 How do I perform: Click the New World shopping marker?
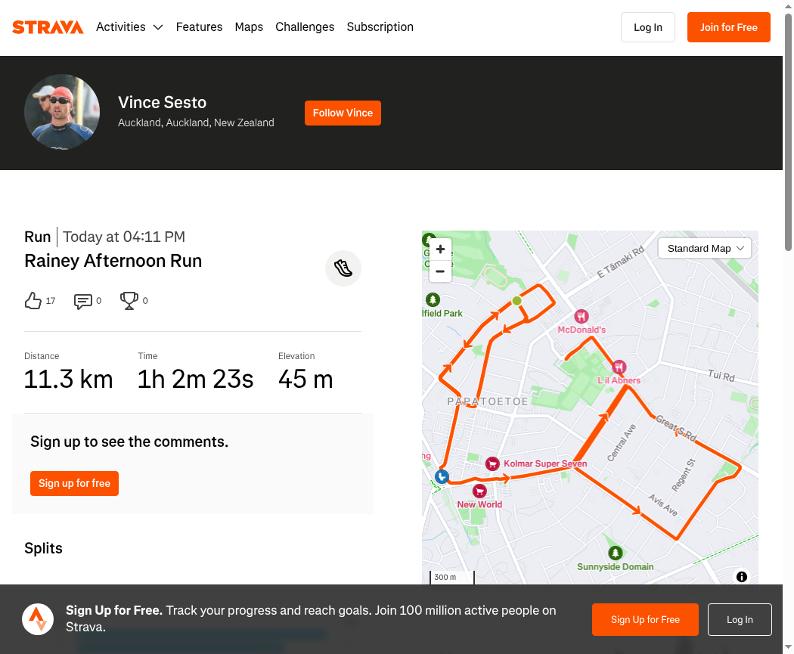click(479, 491)
